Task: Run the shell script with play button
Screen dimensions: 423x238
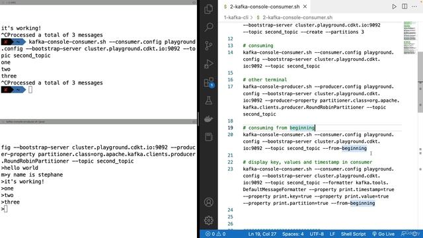Action: [x=394, y=7]
